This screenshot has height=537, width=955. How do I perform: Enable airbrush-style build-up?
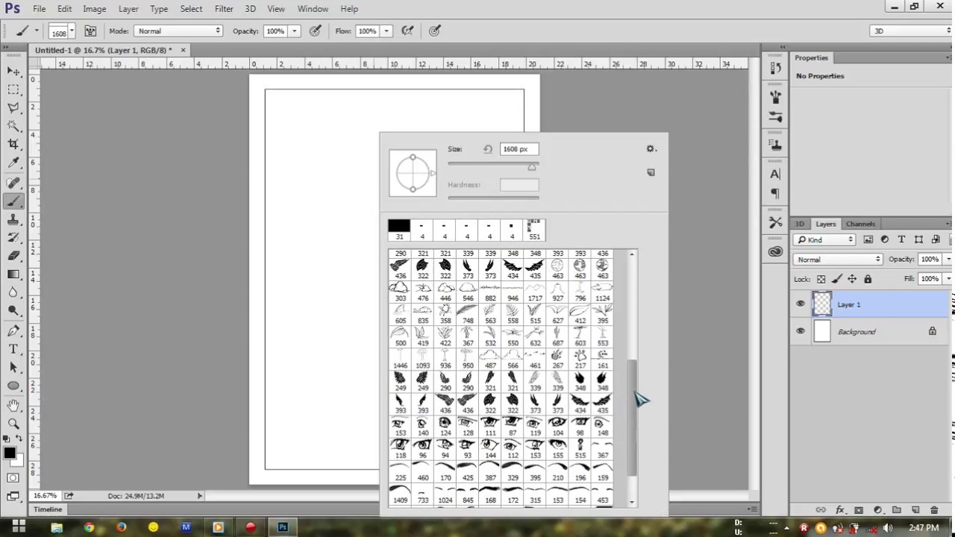(407, 31)
